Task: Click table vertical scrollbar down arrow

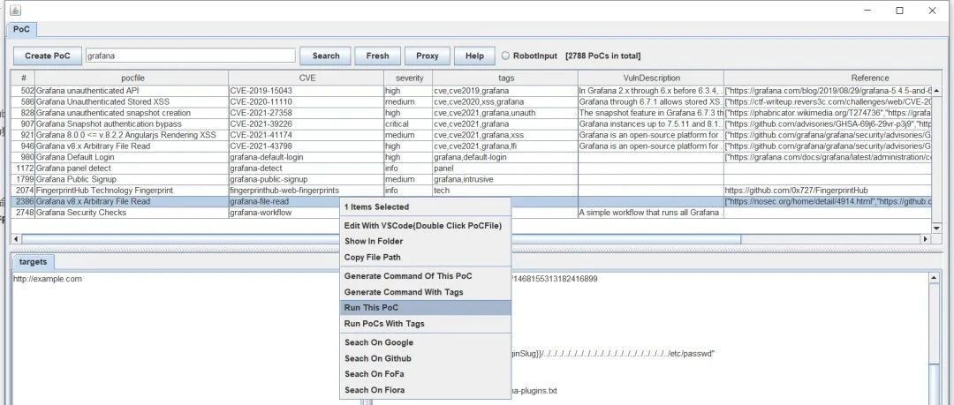Action: pyautogui.click(x=937, y=228)
